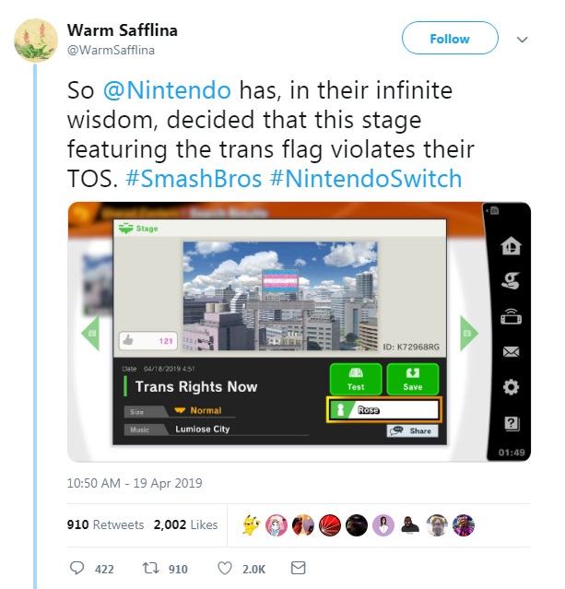Open the #NintendoSwitch hashtag
Image resolution: width=565 pixels, height=589 pixels.
[366, 179]
